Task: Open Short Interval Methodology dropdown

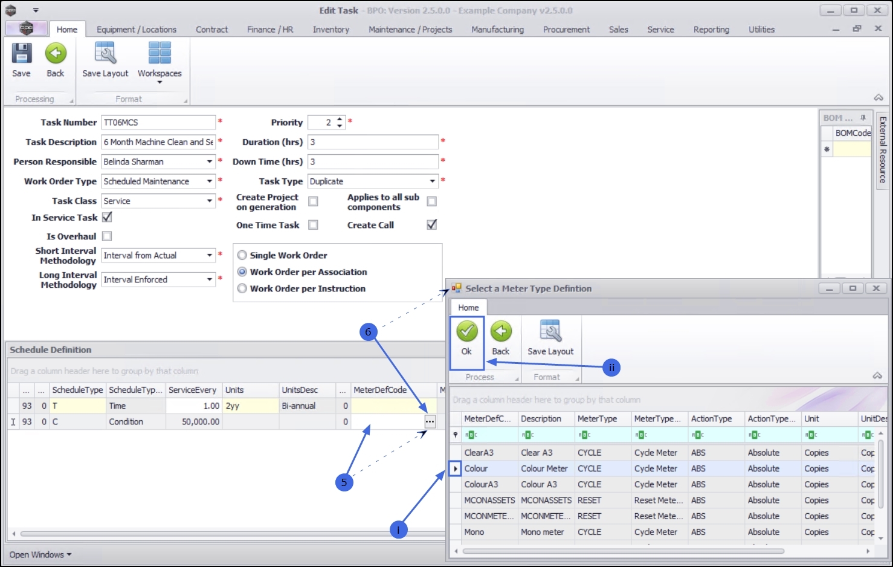Action: 210,256
